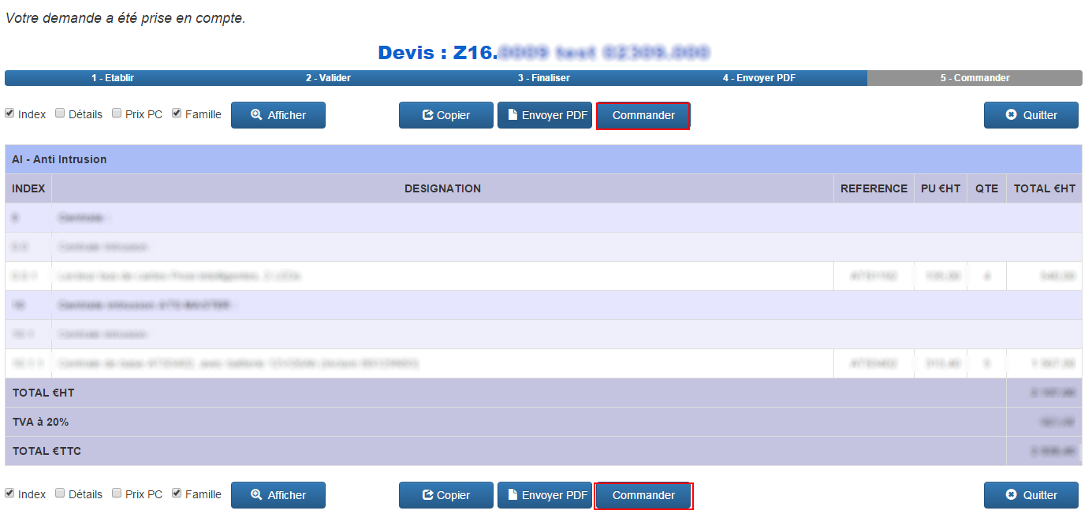Enable the Détails checkbox above the table

60,114
